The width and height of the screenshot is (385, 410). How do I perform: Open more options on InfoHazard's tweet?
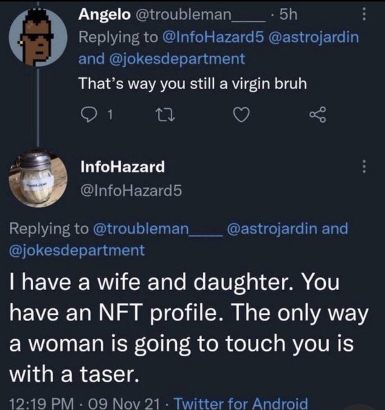(362, 168)
